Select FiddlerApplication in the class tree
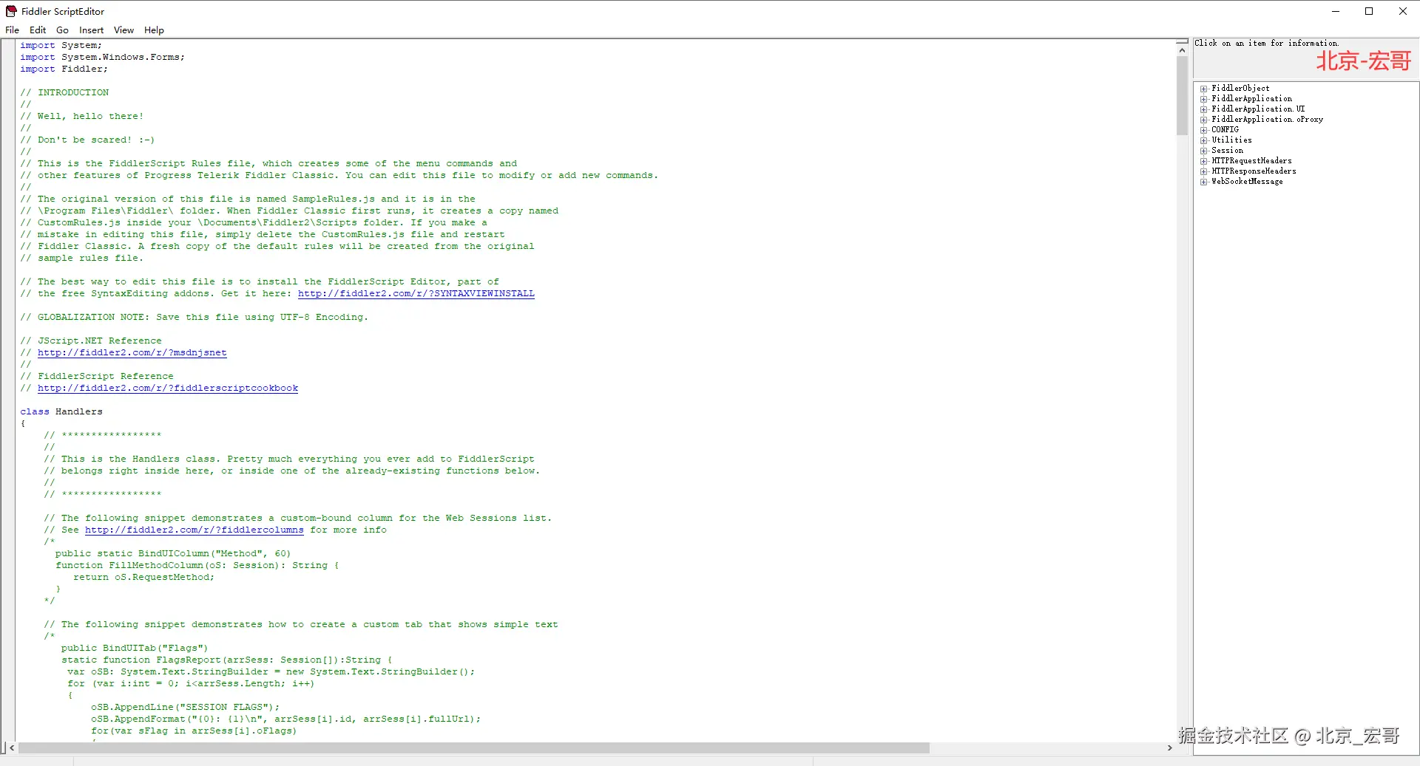Image resolution: width=1420 pixels, height=766 pixels. [1251, 99]
